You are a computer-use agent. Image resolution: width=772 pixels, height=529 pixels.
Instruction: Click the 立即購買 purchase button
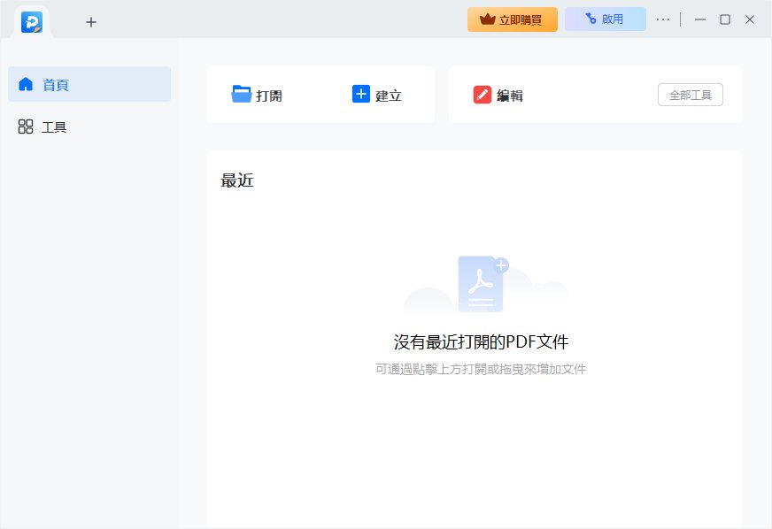coord(512,19)
